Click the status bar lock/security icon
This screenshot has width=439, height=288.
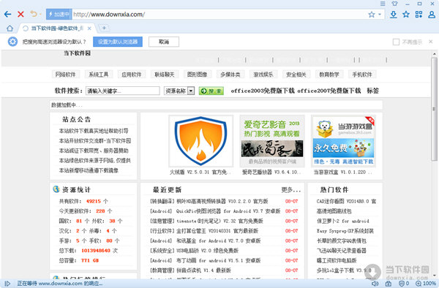pos(389,284)
